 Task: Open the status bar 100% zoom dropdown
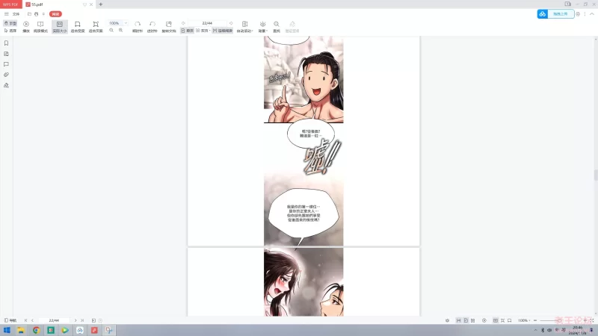pyautogui.click(x=524, y=320)
